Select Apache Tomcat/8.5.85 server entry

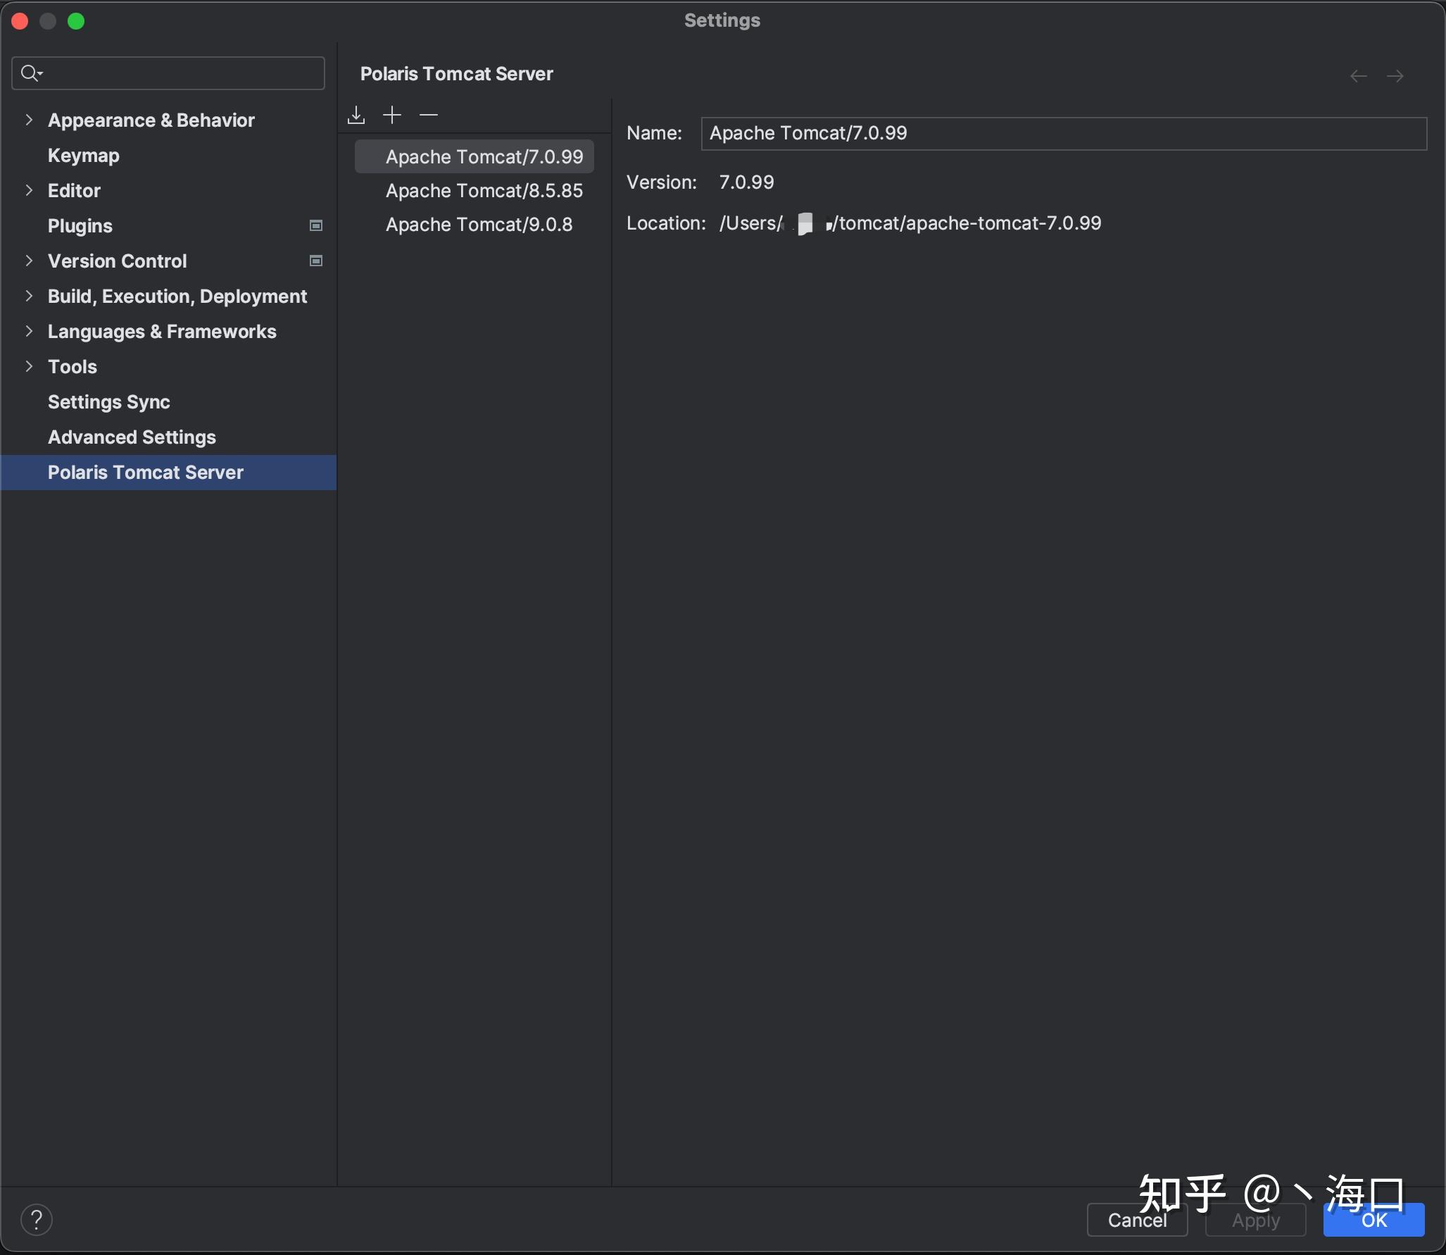click(484, 191)
